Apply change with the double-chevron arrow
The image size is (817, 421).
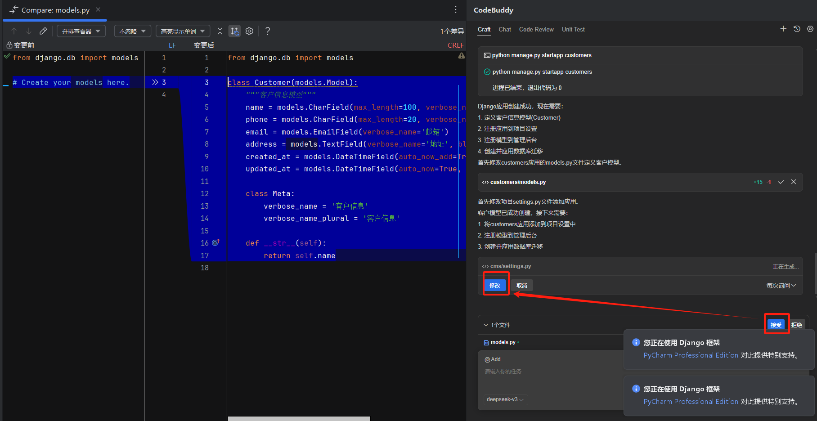[x=155, y=82]
